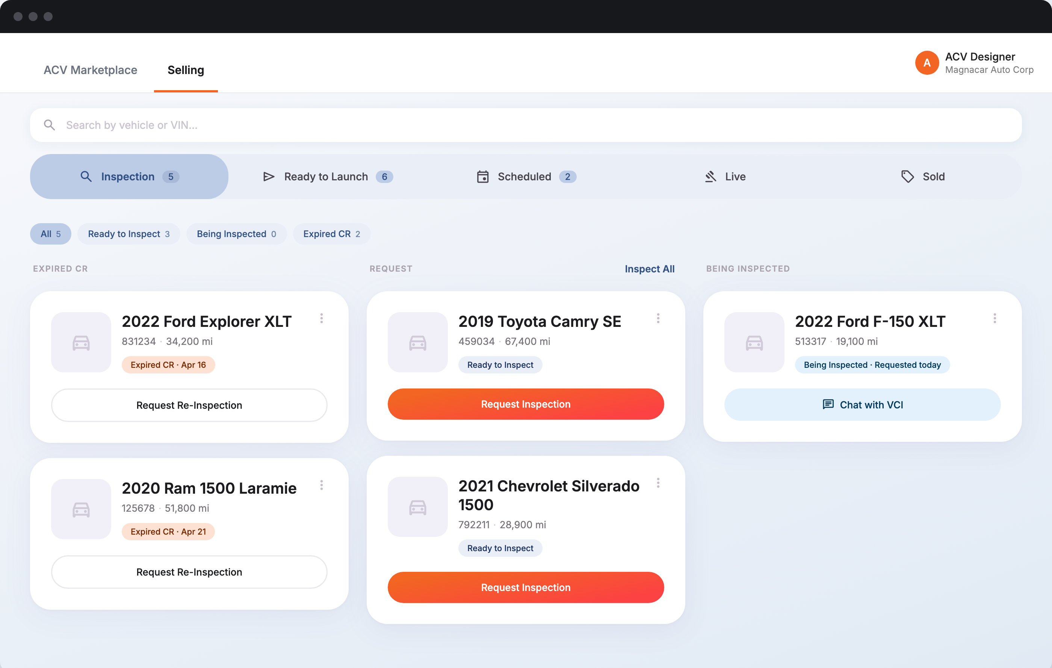Click the Inspection count badge 5
The image size is (1052, 668).
[171, 177]
